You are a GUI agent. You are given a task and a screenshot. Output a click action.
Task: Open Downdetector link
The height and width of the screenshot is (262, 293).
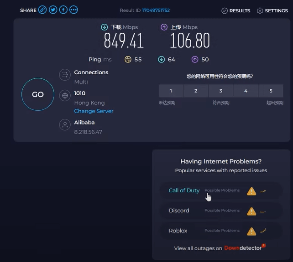245,247
